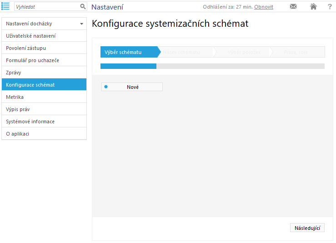336x243 pixels.
Task: Click the Následující button
Action: (307, 228)
